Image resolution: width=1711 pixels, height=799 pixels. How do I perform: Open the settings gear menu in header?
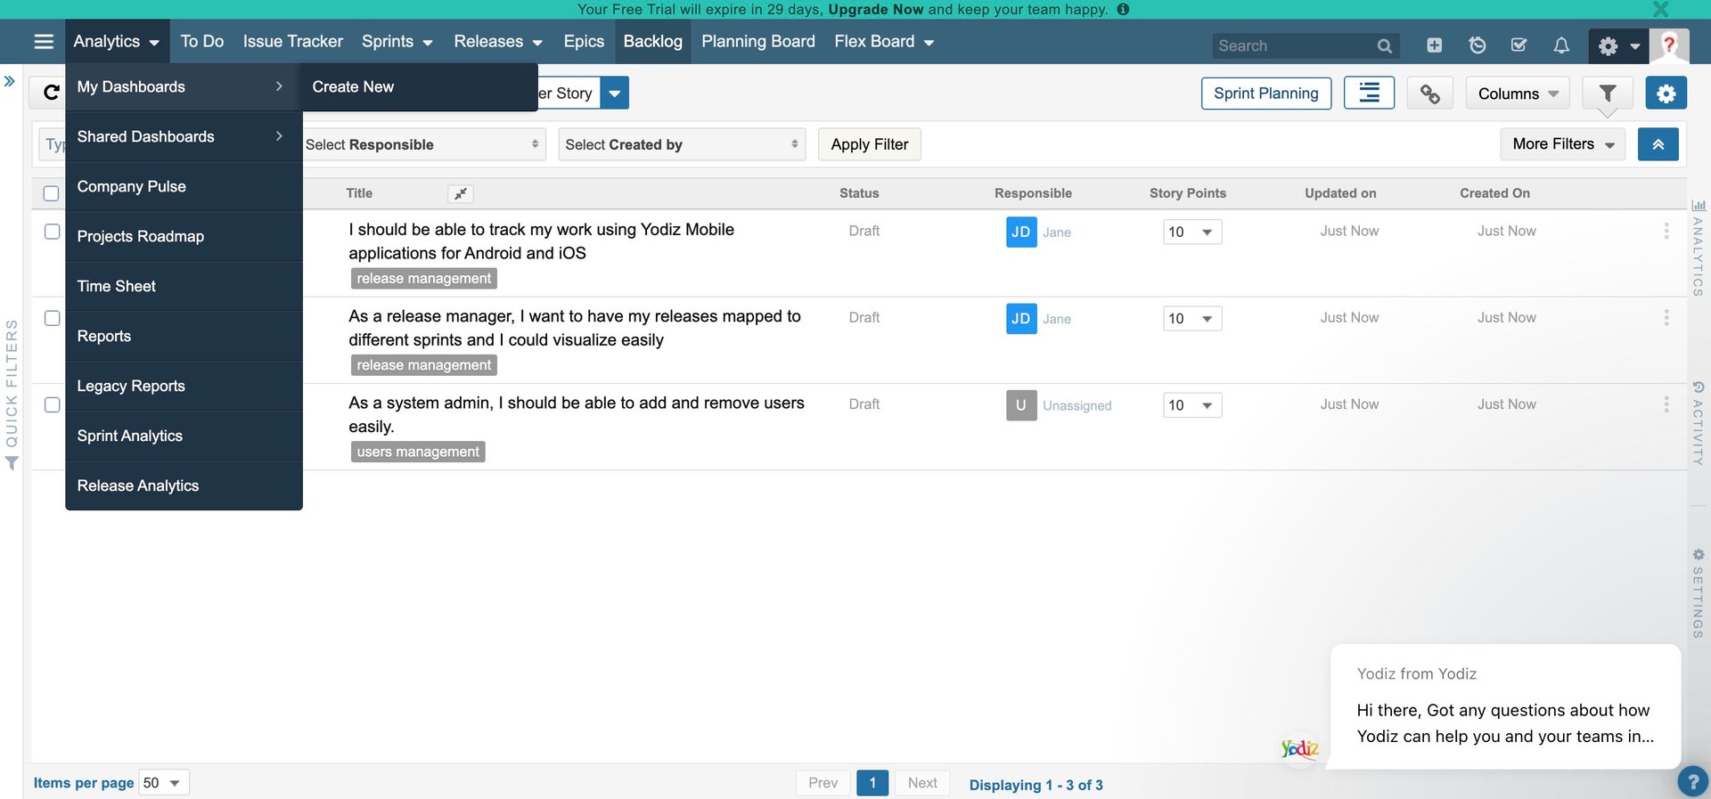coord(1618,45)
